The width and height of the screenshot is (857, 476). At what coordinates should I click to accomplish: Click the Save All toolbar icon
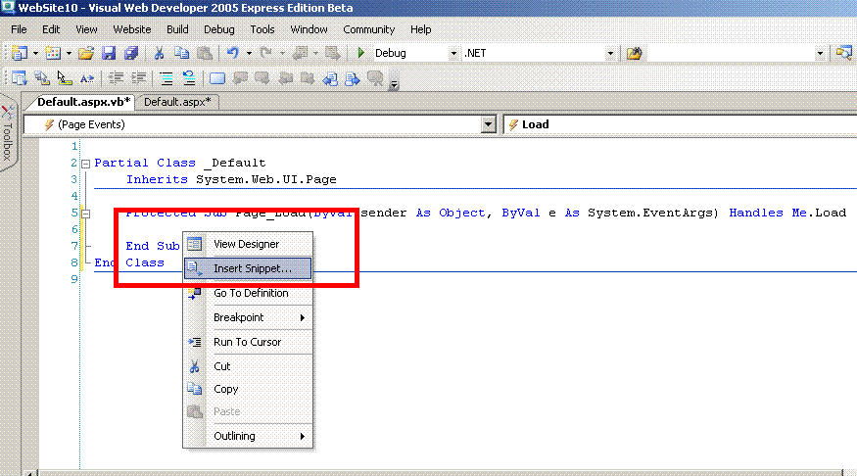pos(129,53)
